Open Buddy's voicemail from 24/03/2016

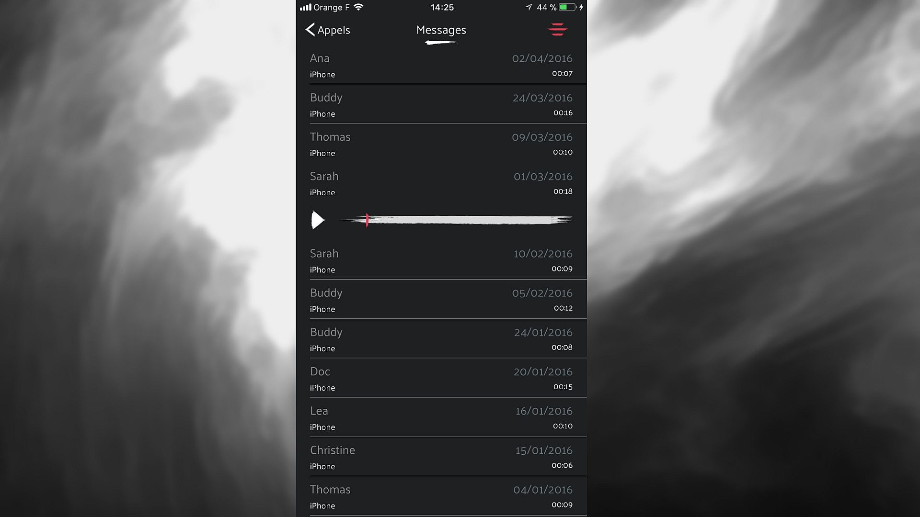[x=441, y=104]
